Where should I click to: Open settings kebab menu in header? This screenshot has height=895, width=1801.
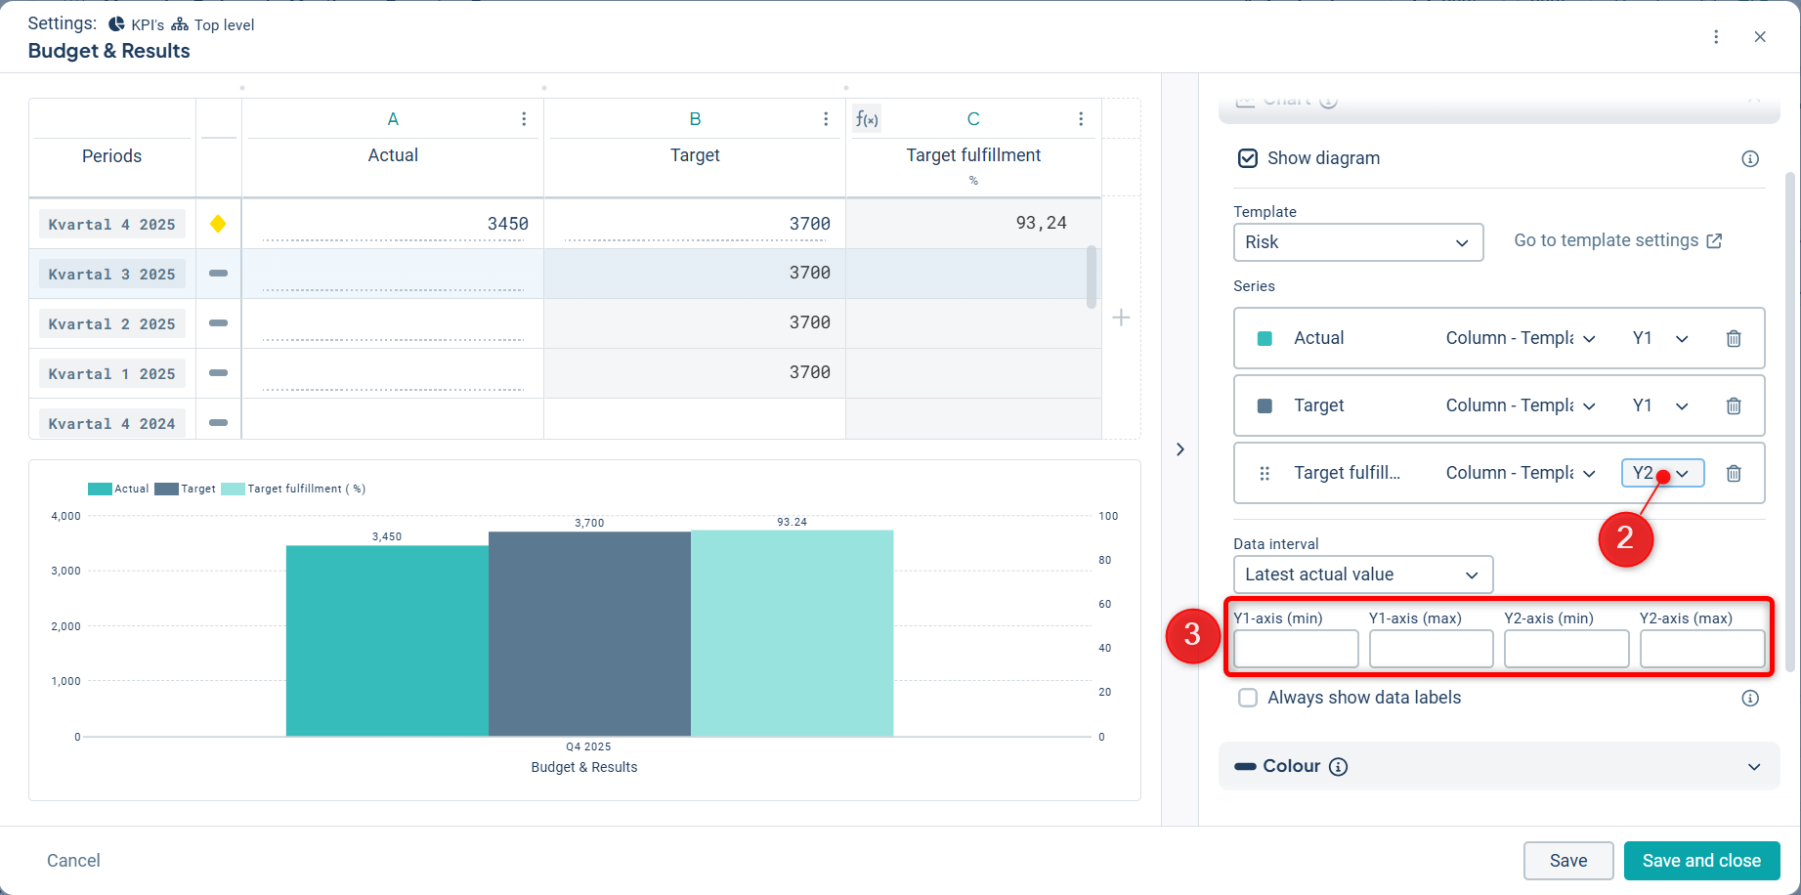(x=1716, y=37)
